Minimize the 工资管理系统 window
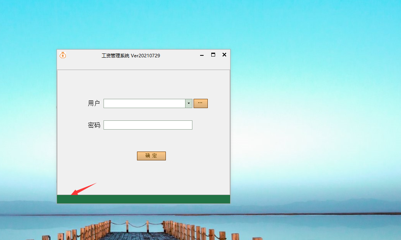 (x=202, y=55)
